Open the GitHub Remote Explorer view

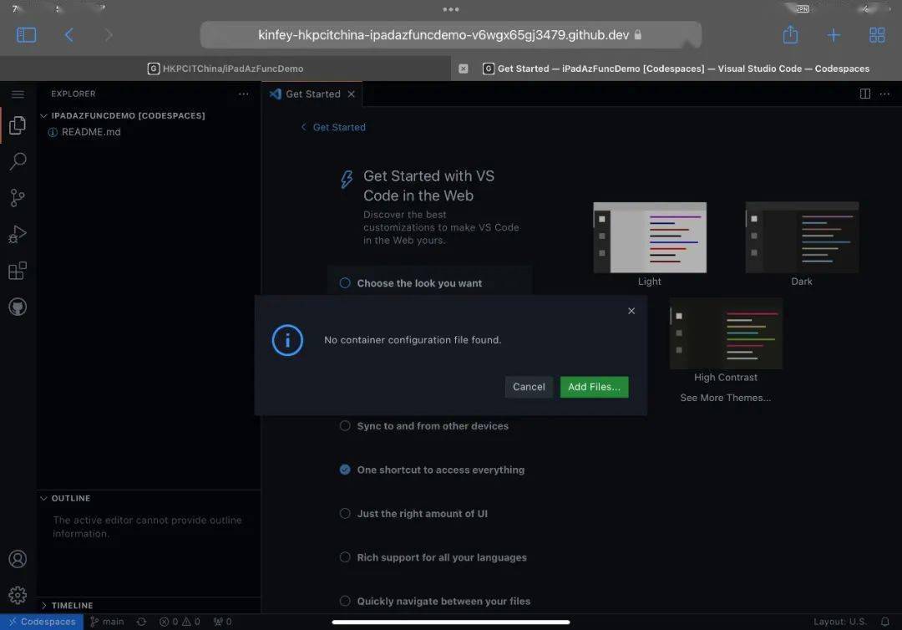(18, 307)
